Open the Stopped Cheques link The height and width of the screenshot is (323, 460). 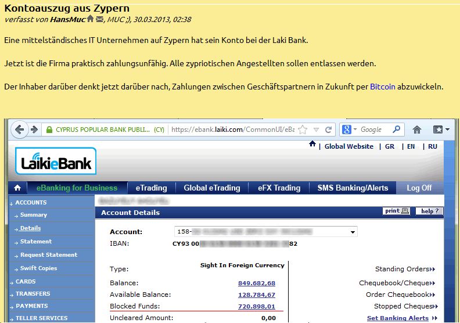coord(406,306)
